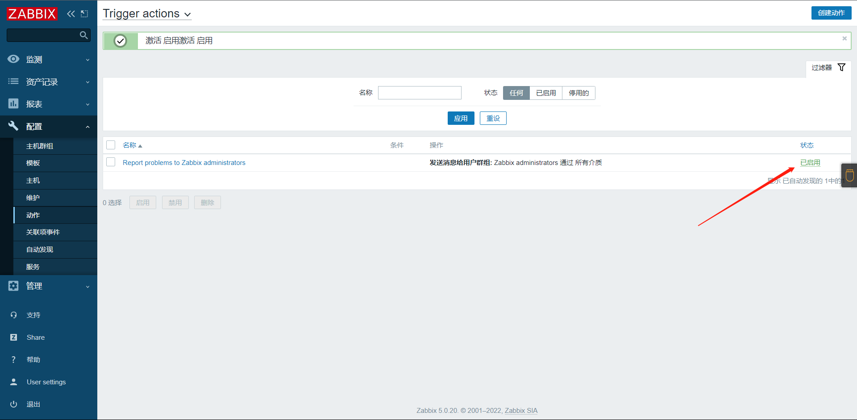Viewport: 857px width, 420px height.
Task: Tick the select-all header checkbox
Action: click(111, 145)
